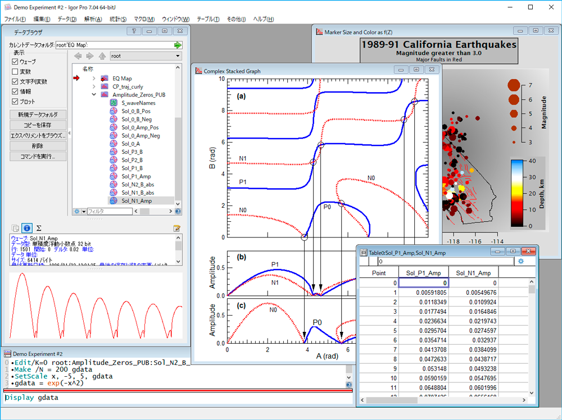Collapse the Amplitude_Zeros_PUB folder
The width and height of the screenshot is (562, 420).
[94, 94]
